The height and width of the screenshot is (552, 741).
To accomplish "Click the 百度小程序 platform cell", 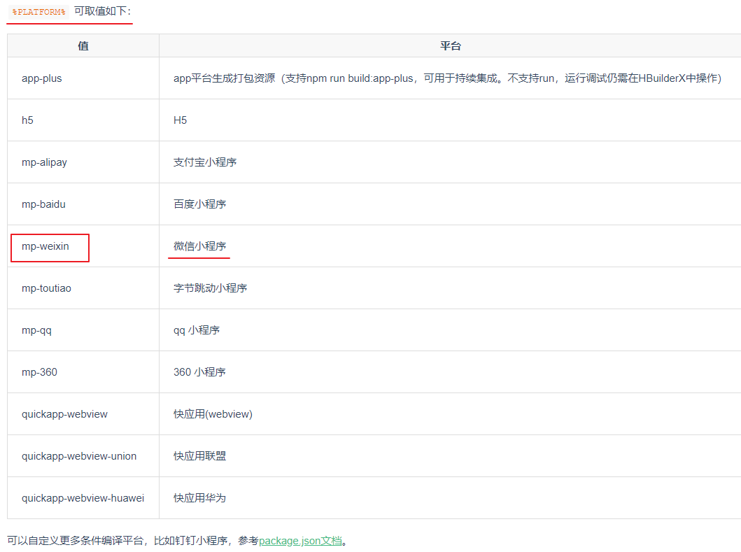I will tap(450, 204).
